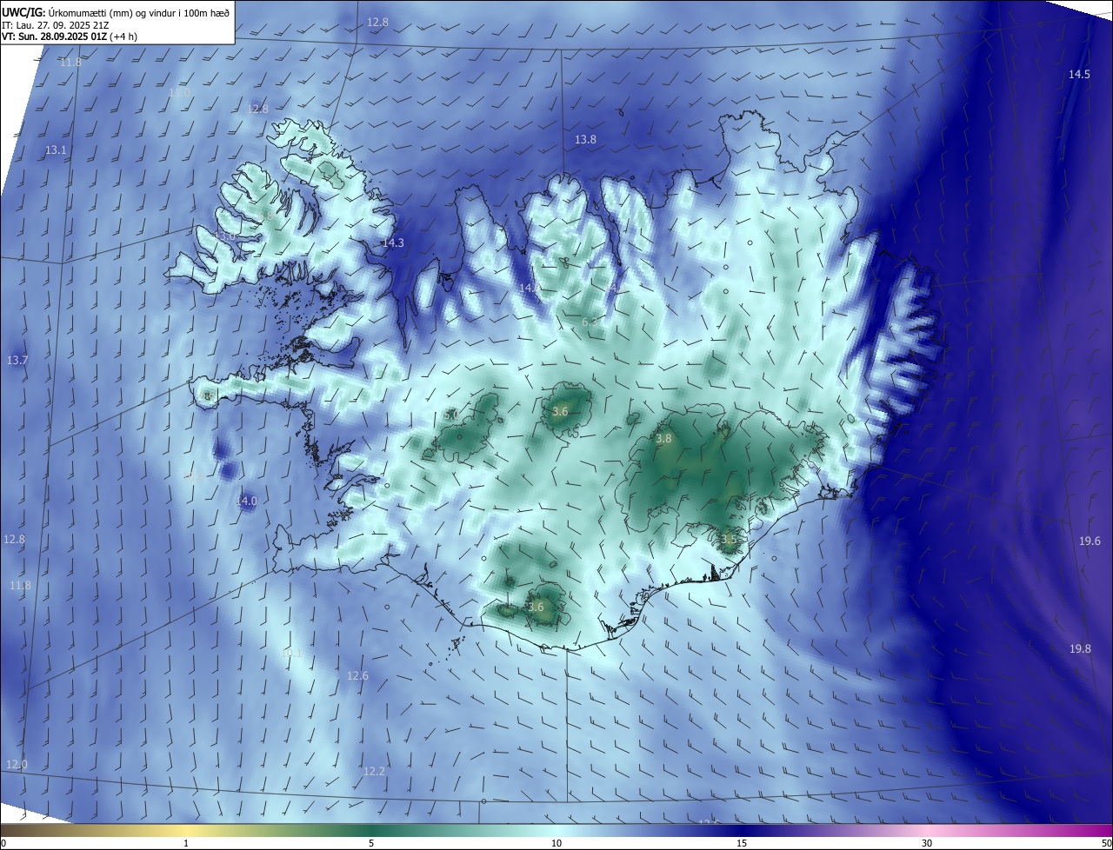Click the colorbar tick label 5

click(x=371, y=843)
